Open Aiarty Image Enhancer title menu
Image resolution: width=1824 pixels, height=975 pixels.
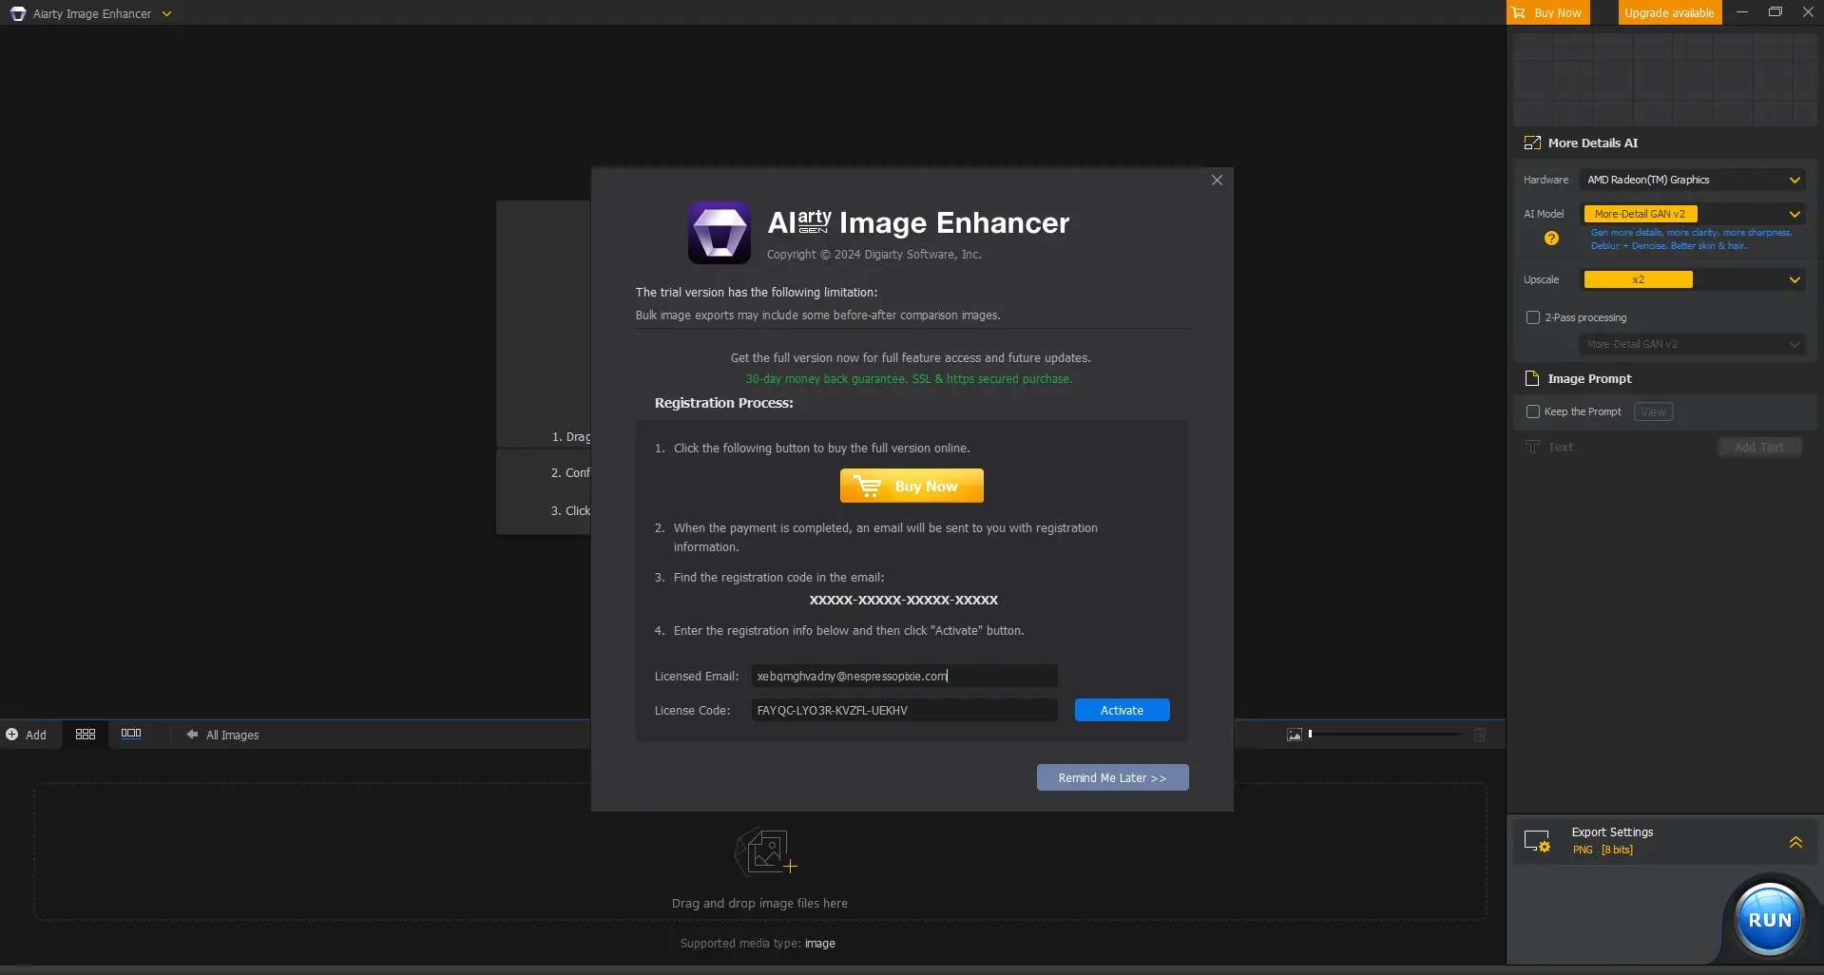[92, 13]
